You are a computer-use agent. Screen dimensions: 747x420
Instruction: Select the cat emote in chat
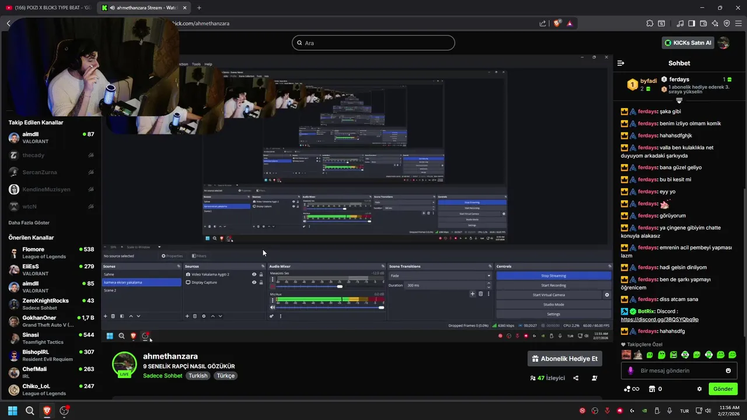pos(638,355)
